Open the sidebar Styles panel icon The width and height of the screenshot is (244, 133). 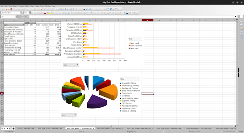tap(241, 24)
